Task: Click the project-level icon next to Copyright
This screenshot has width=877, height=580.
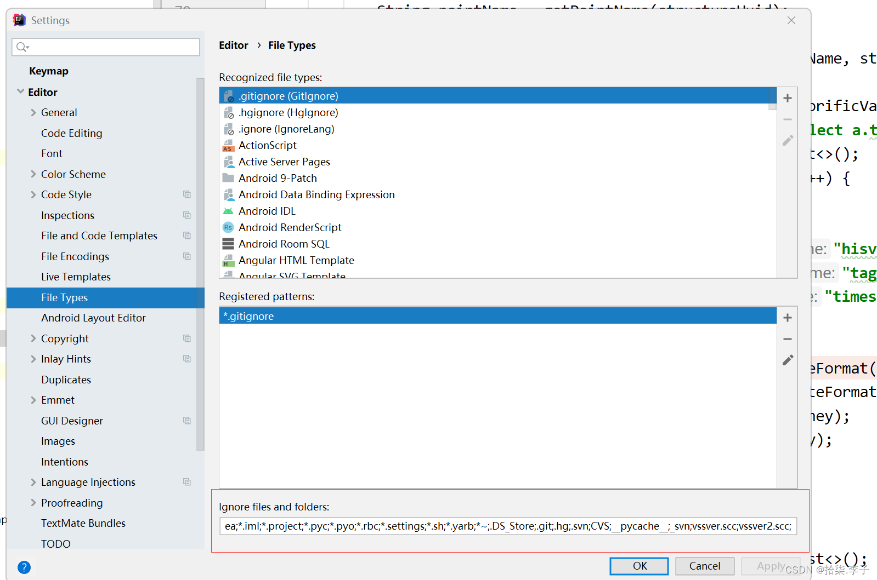Action: (x=187, y=338)
